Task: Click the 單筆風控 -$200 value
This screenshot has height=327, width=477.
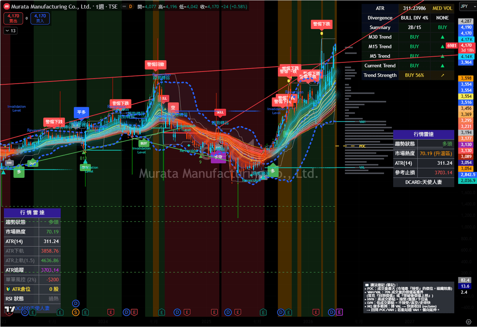Action: tap(50, 279)
